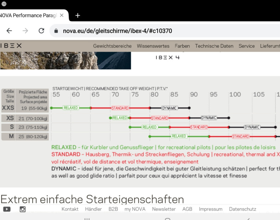280x220 pixels.
Task: Open the Händler footer link
Action: [93, 209]
